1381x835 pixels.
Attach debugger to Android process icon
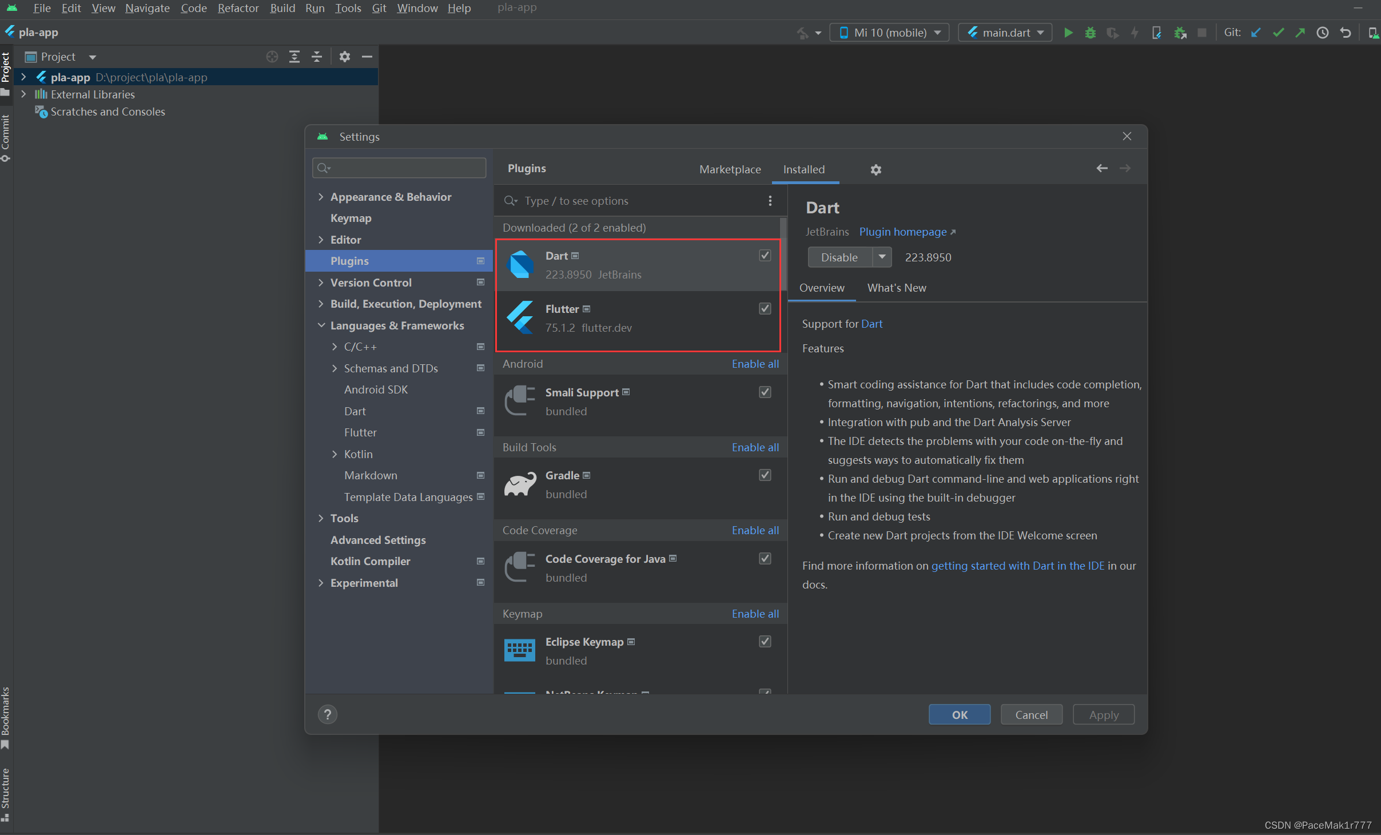click(x=1180, y=33)
